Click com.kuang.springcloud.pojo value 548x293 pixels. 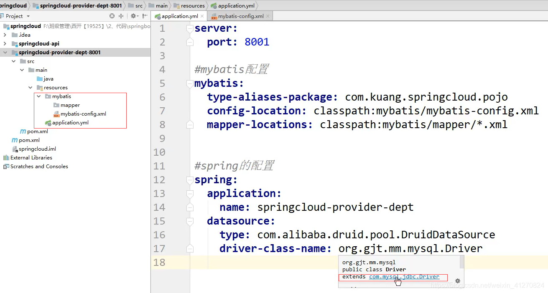click(x=426, y=97)
